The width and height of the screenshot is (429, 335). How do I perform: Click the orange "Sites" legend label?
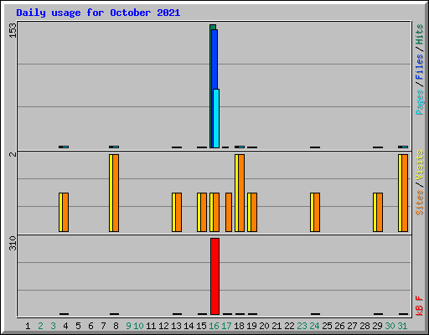click(420, 203)
